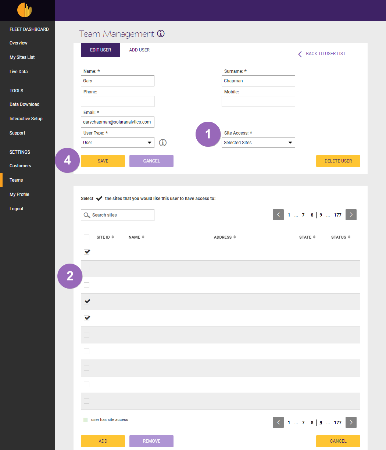This screenshot has height=450, width=386.
Task: Open Support in sidebar
Action: (x=17, y=133)
